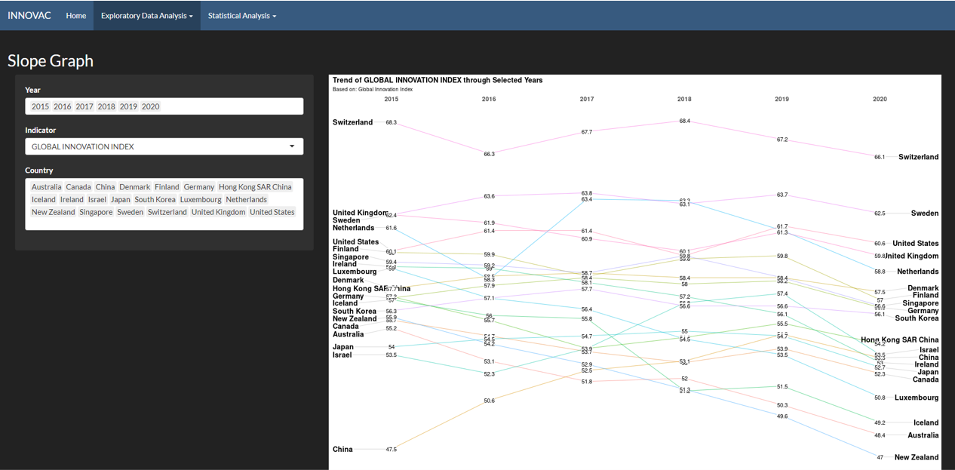955x470 pixels.
Task: Click China 47.5 data point in 2015
Action: 391,450
